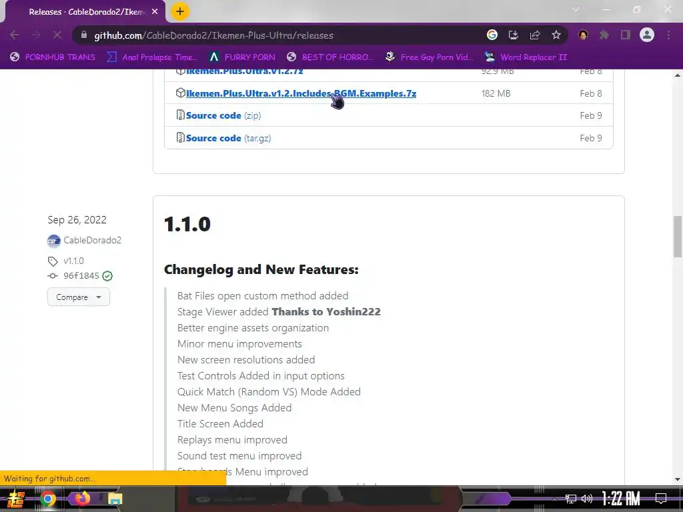Select 'Thanks to Yoshin222' text

[x=325, y=312]
